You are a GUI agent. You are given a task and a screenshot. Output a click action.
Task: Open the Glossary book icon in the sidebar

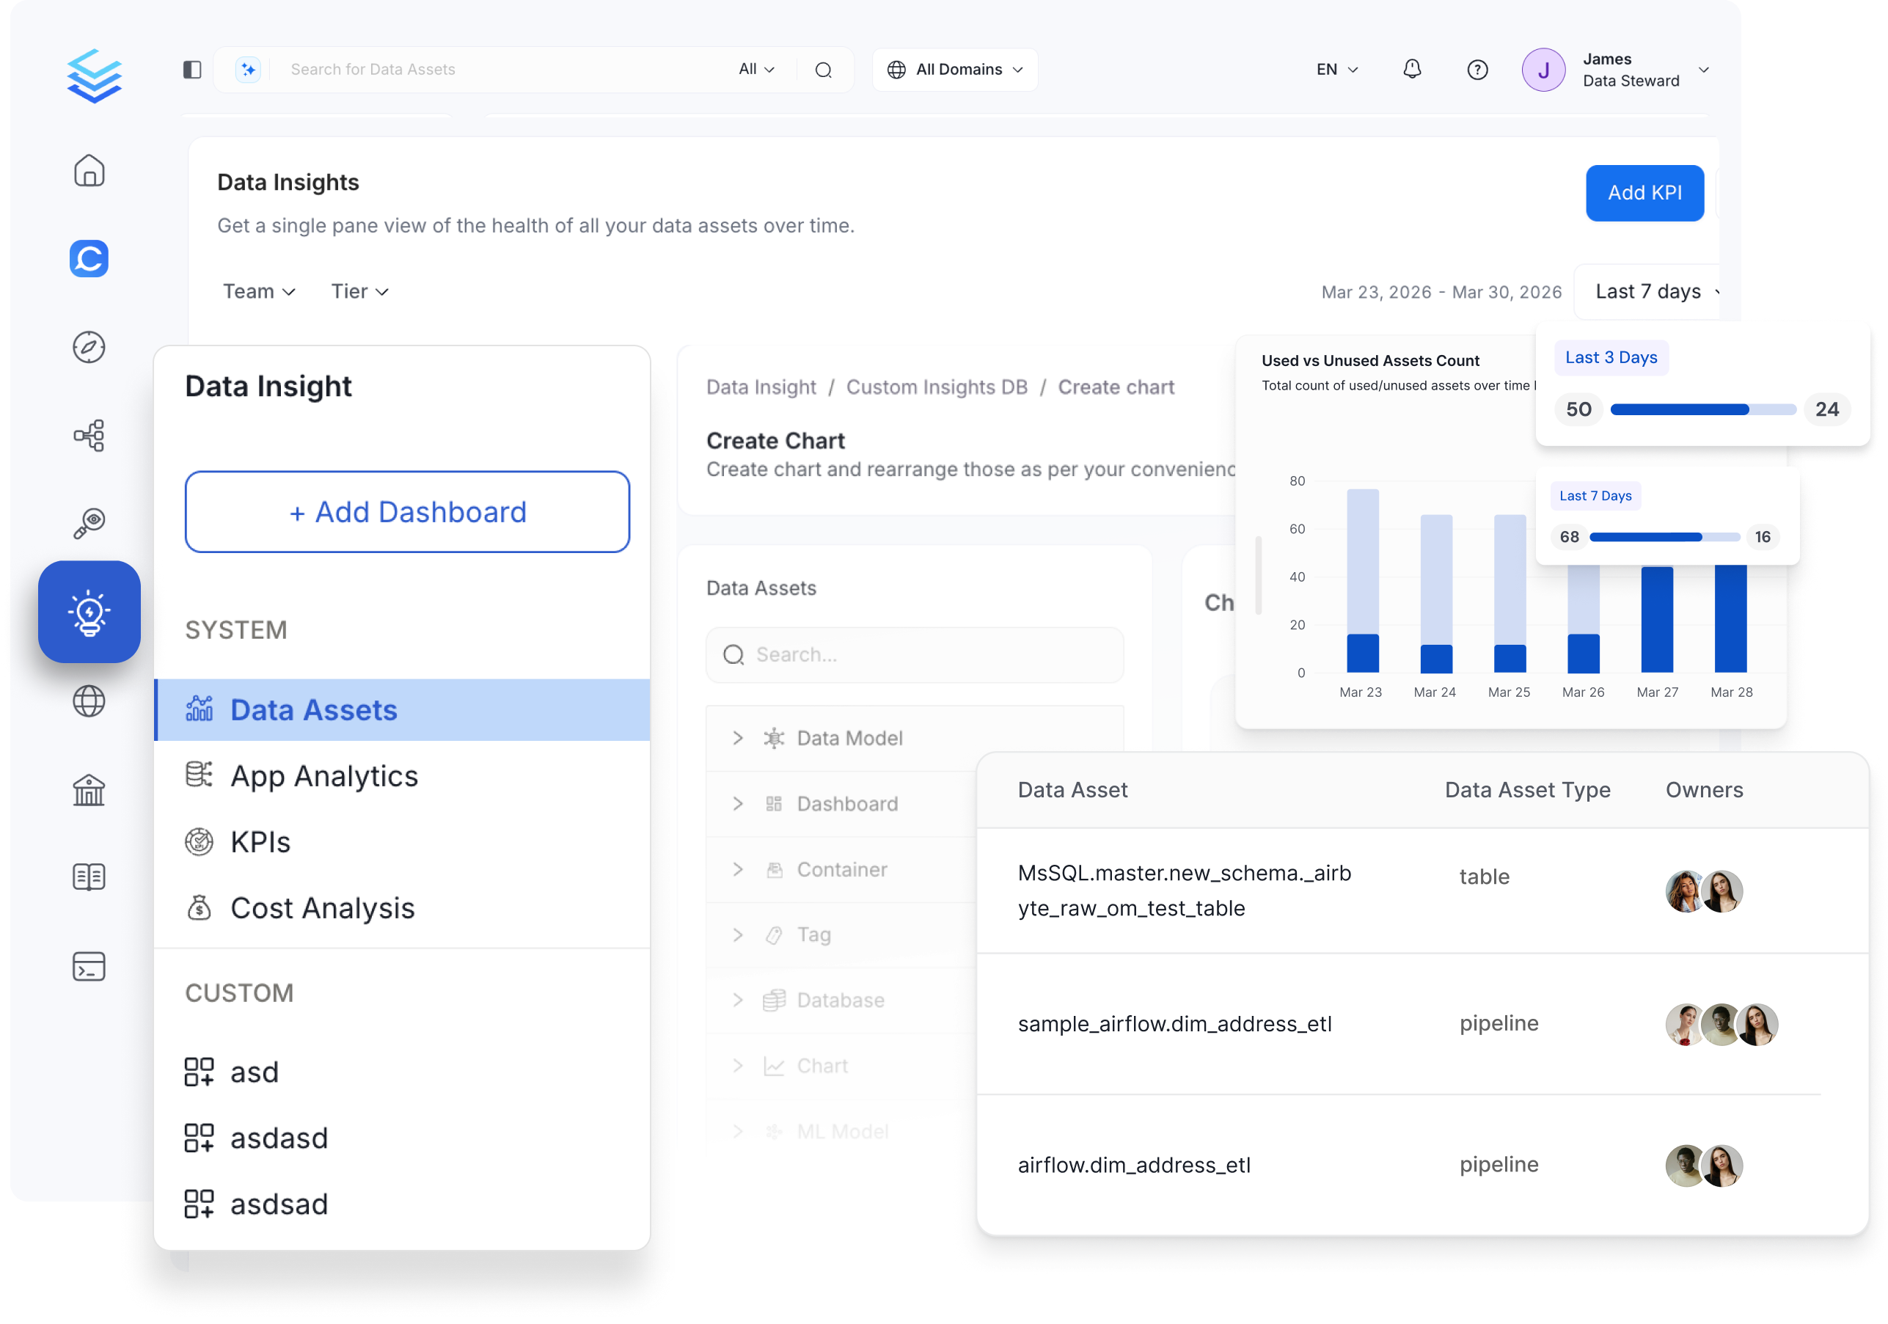[x=89, y=877]
